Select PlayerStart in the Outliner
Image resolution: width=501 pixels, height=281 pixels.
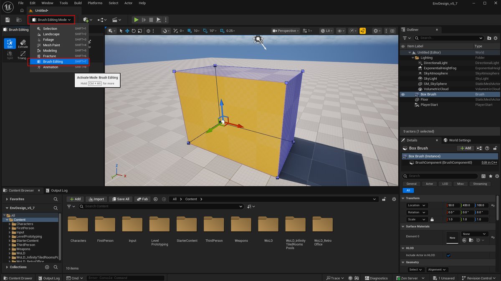pos(429,105)
